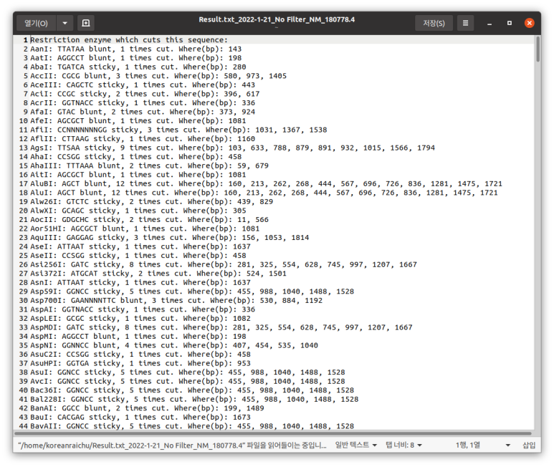Click the AvcI: GGNCC line

(x=188, y=382)
